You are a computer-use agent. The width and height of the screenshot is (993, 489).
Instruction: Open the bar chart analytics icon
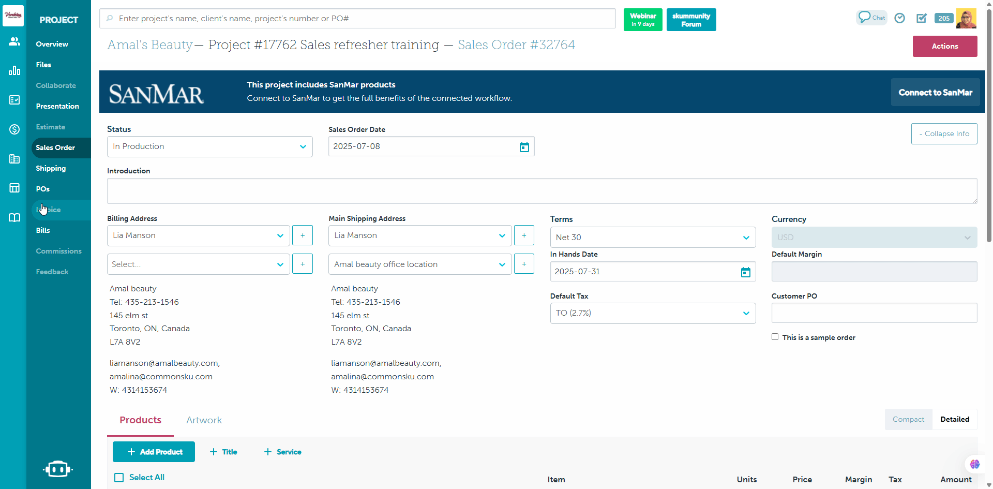14,70
